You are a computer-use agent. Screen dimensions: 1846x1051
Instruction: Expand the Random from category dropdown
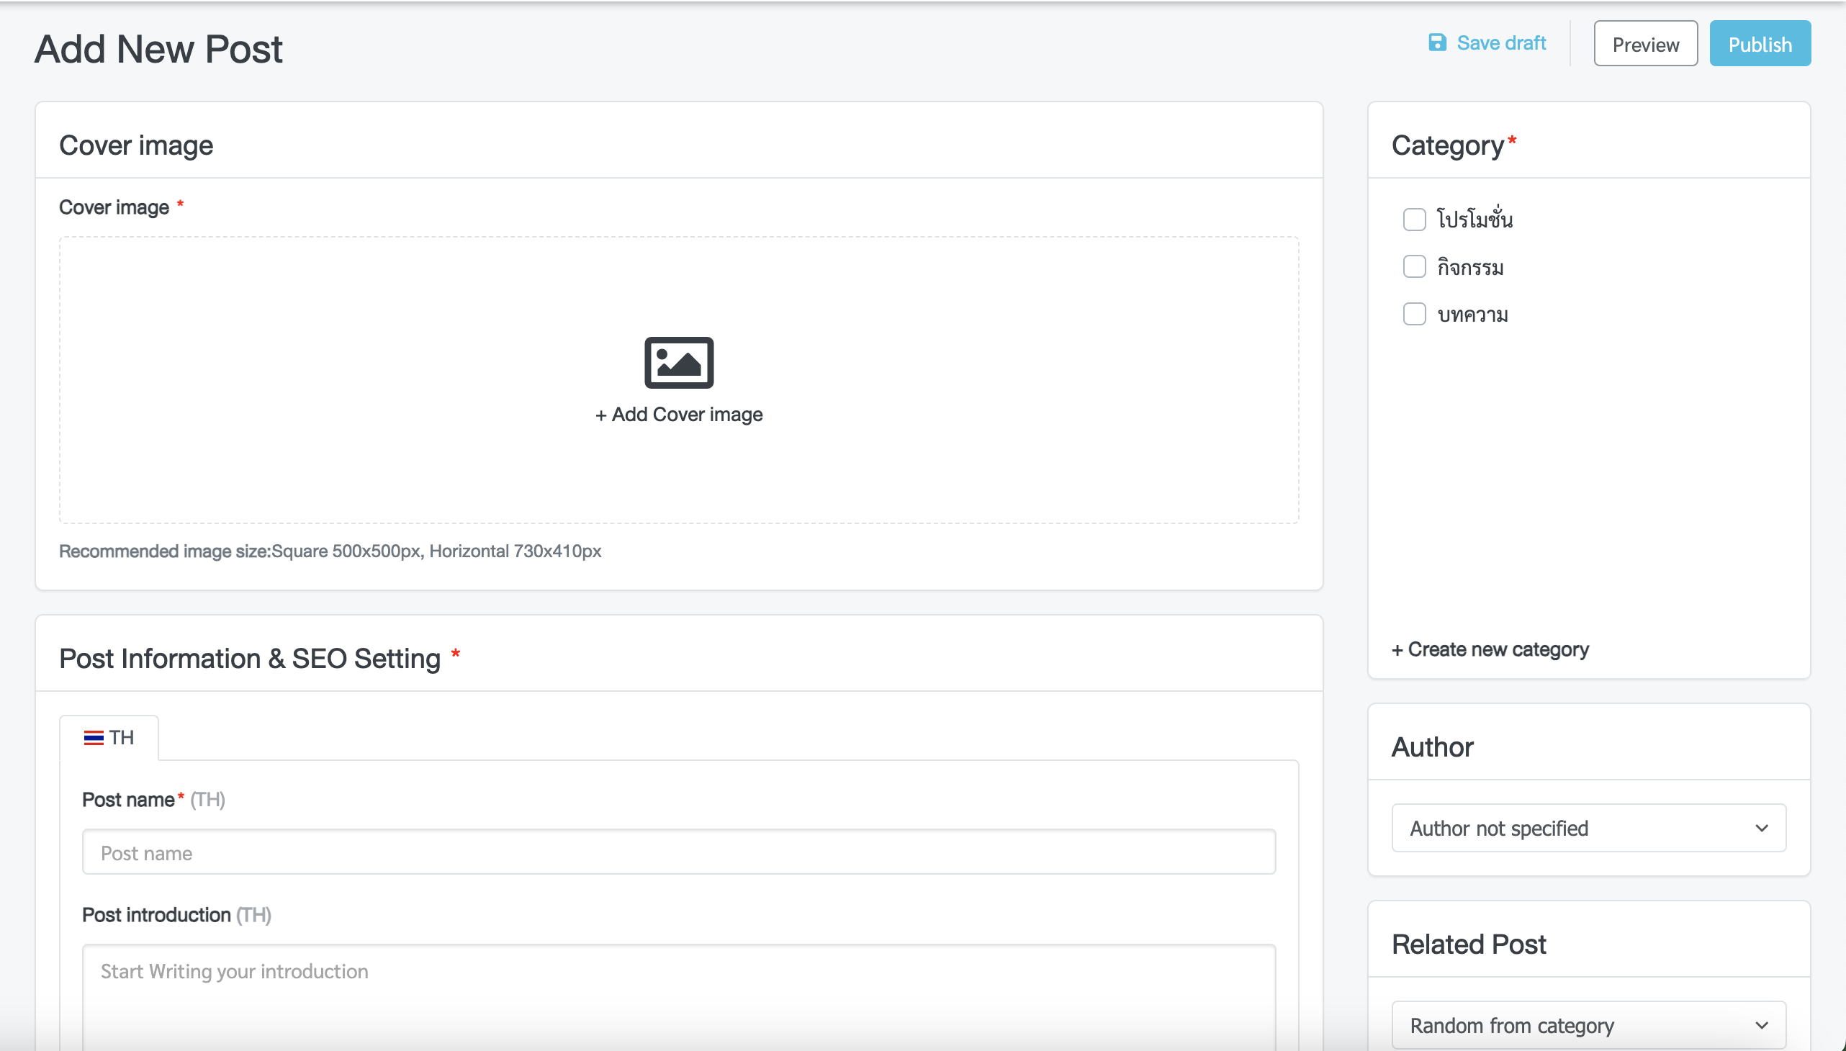(x=1588, y=1025)
